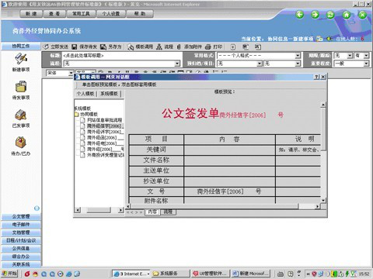Viewport: 373px width, 279px height.
Task: Click the 立即发送 send icon
Action: pos(46,46)
